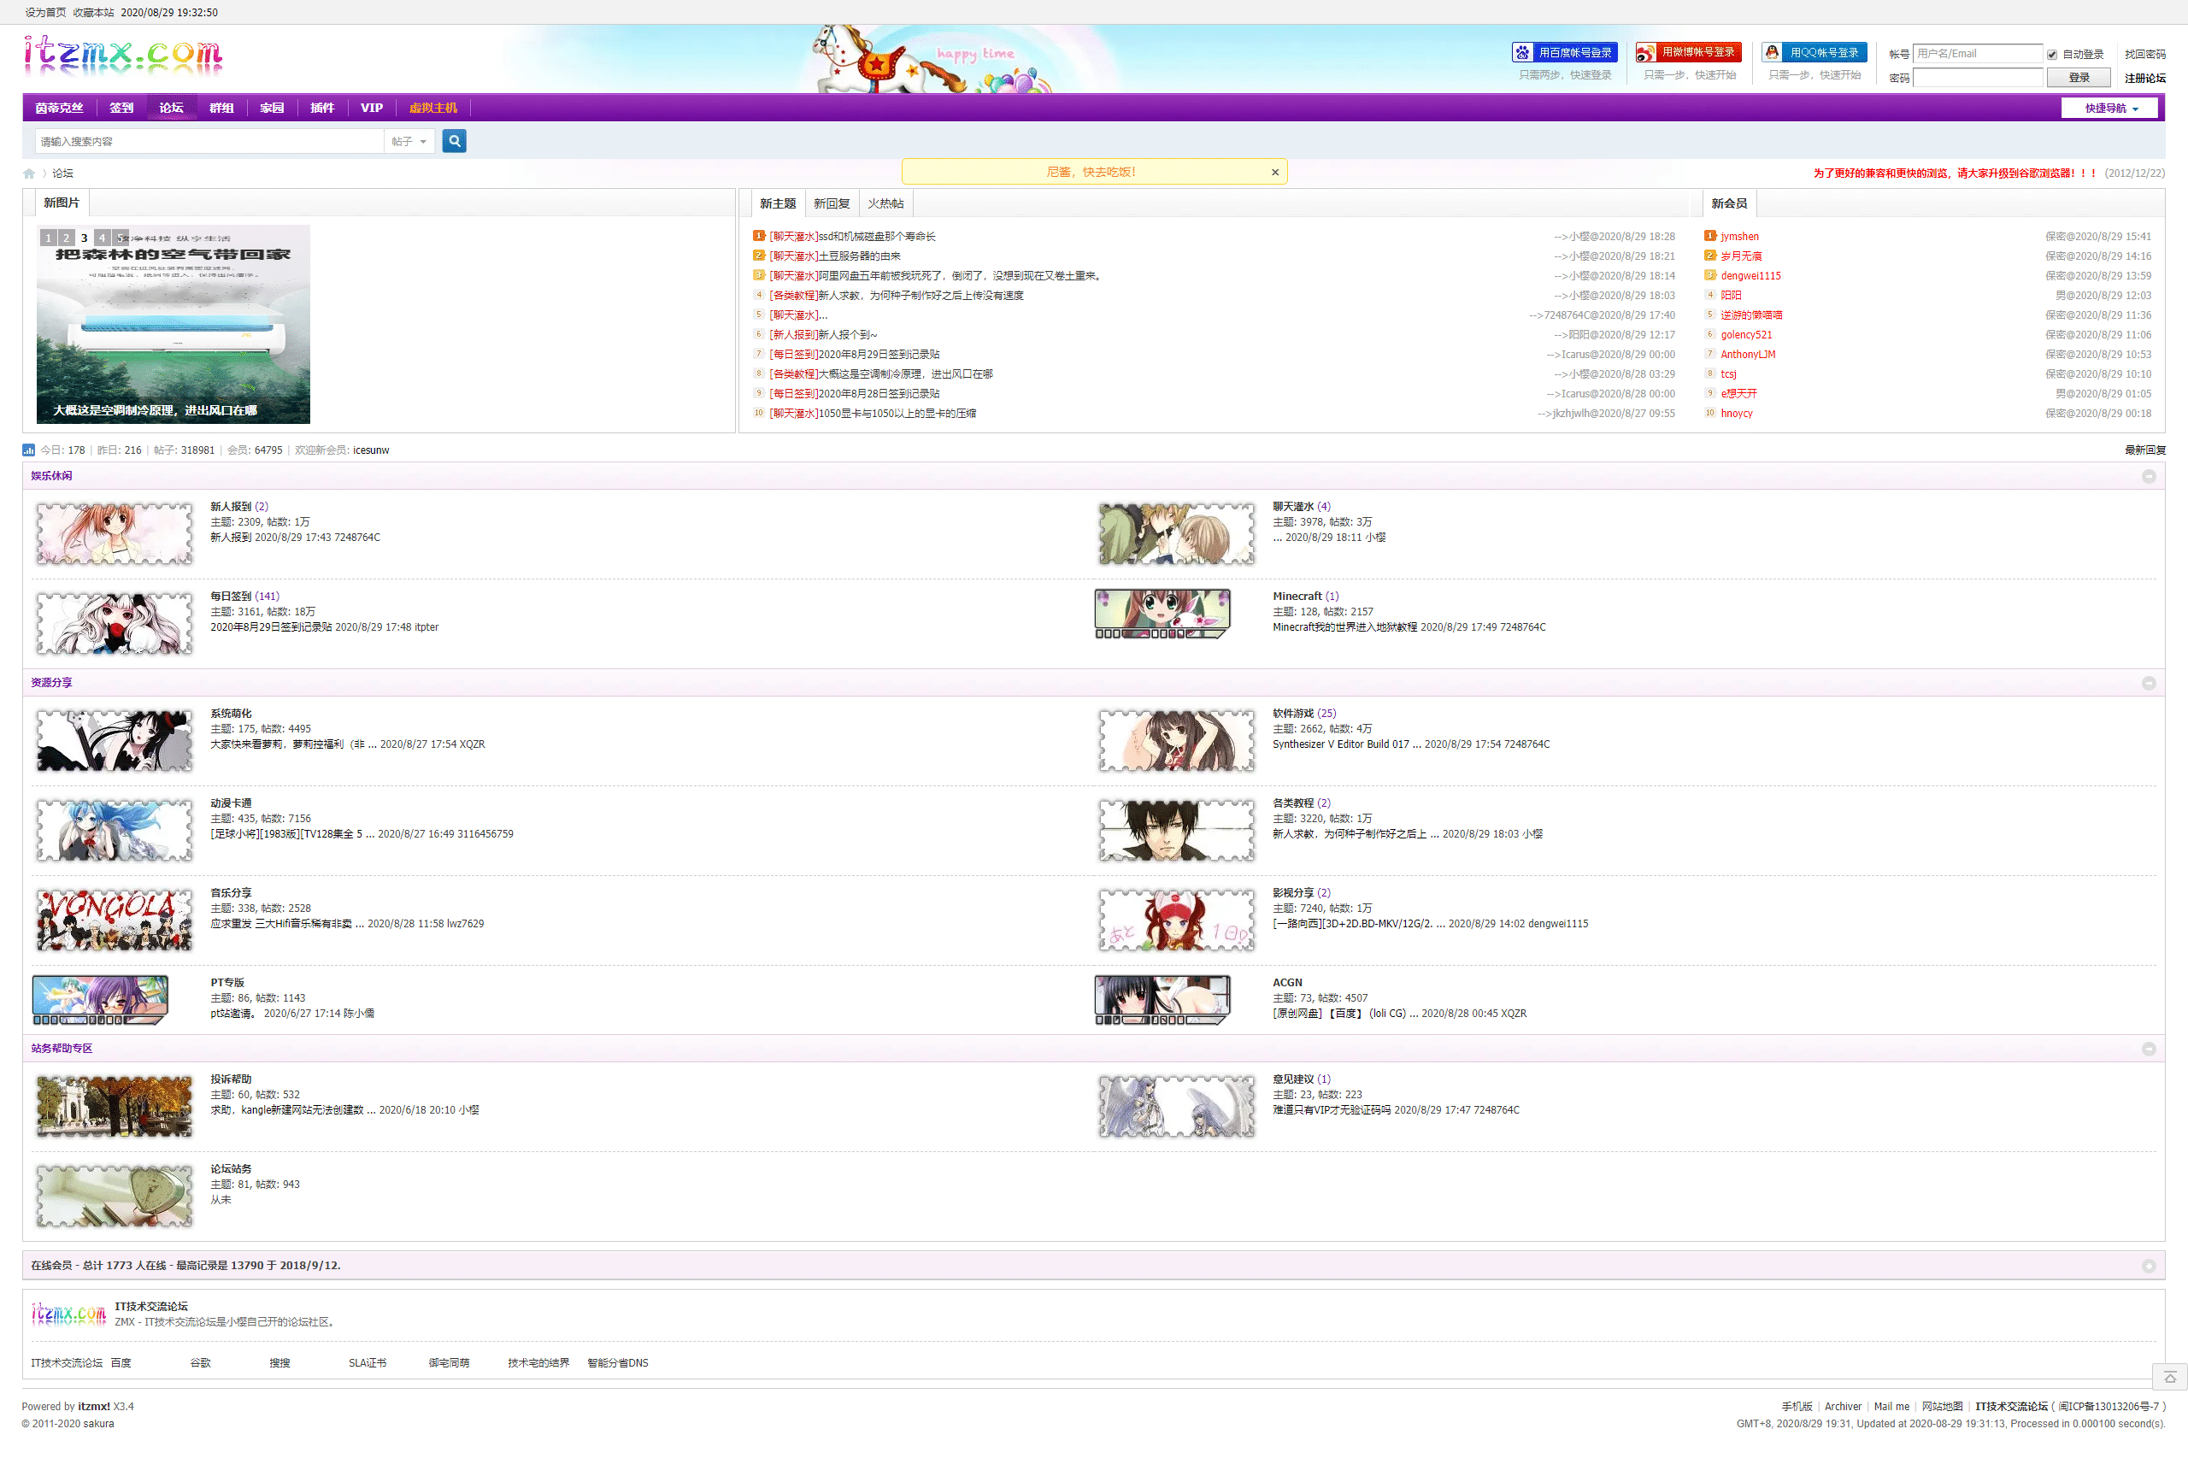2188x1476 pixels.
Task: Toggle the 自动登录 checkbox
Action: point(2051,55)
